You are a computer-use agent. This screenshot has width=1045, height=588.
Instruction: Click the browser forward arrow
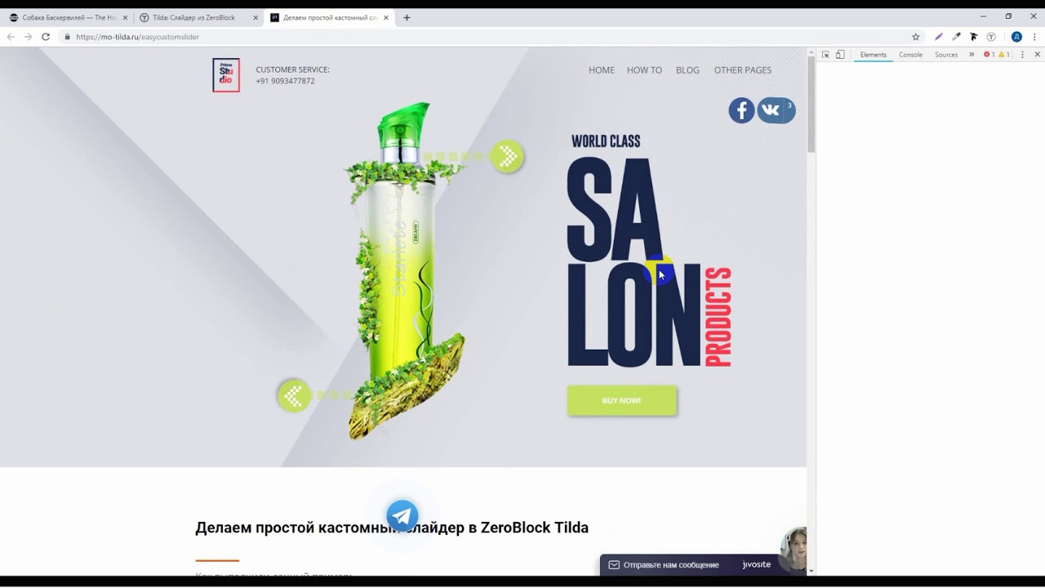click(29, 37)
